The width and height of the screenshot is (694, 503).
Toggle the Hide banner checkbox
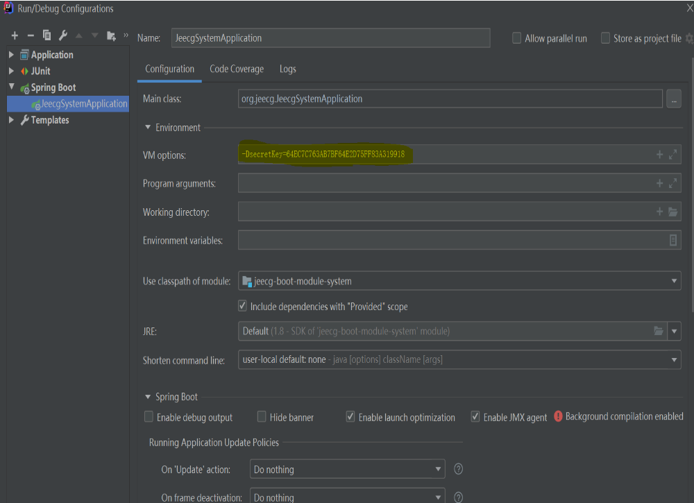[x=262, y=417]
